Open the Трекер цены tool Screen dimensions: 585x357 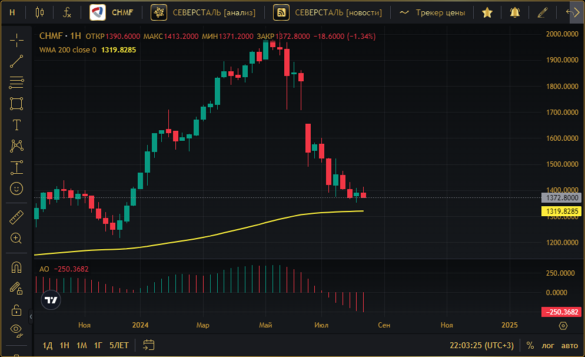click(432, 12)
